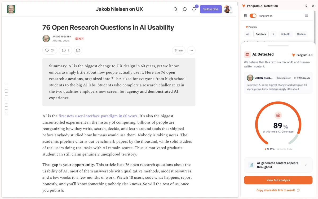Open notifications bell icon
This screenshot has width=318, height=199.
tap(194, 9)
